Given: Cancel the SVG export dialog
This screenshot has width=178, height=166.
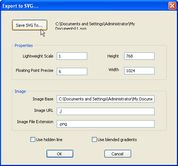Looking at the screenshot, I should coord(118,154).
